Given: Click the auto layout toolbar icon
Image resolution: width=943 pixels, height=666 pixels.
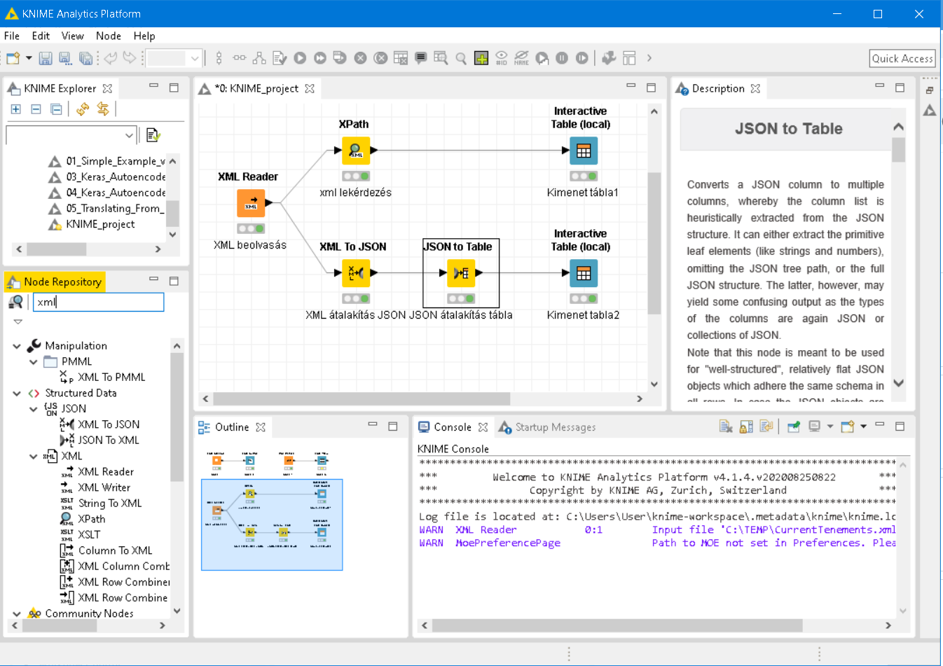Looking at the screenshot, I should pyautogui.click(x=259, y=58).
